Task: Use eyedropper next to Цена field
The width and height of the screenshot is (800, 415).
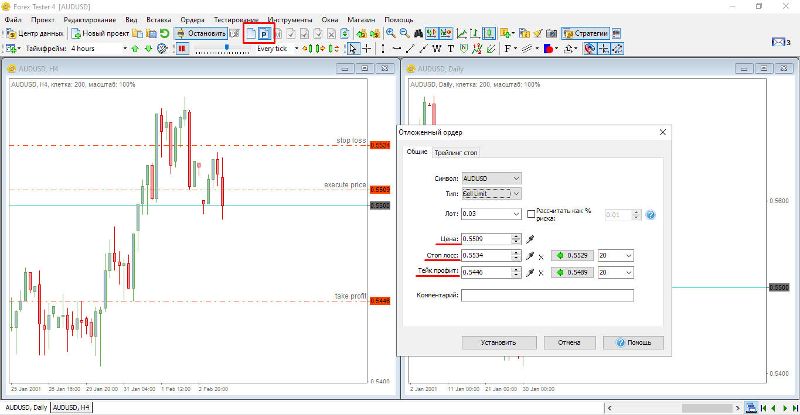Action: [x=530, y=239]
